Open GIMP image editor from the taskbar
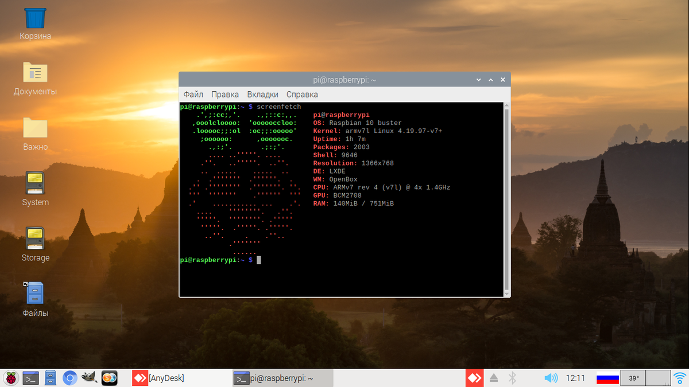689x387 pixels. [x=88, y=378]
